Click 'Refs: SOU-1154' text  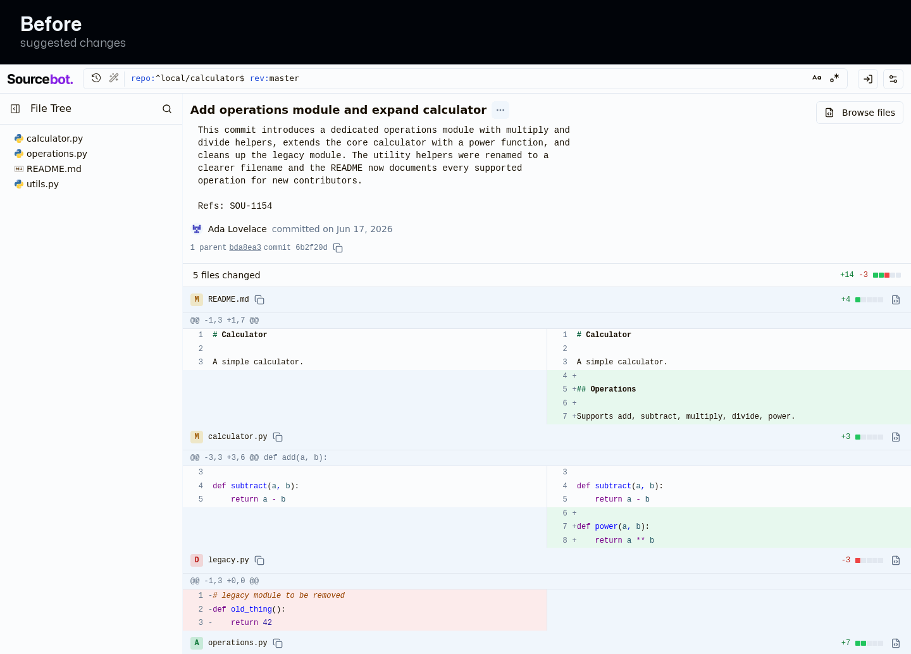tap(235, 206)
